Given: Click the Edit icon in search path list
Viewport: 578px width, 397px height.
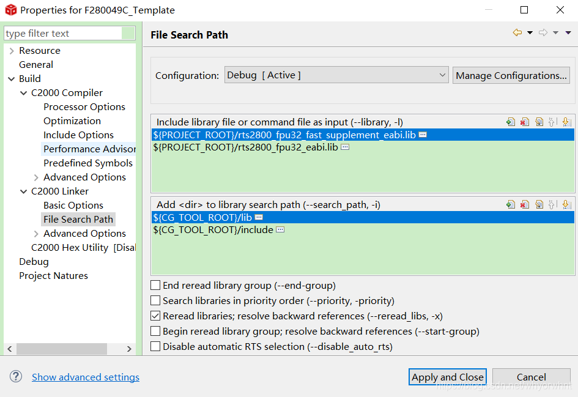Looking at the screenshot, I should point(539,204).
